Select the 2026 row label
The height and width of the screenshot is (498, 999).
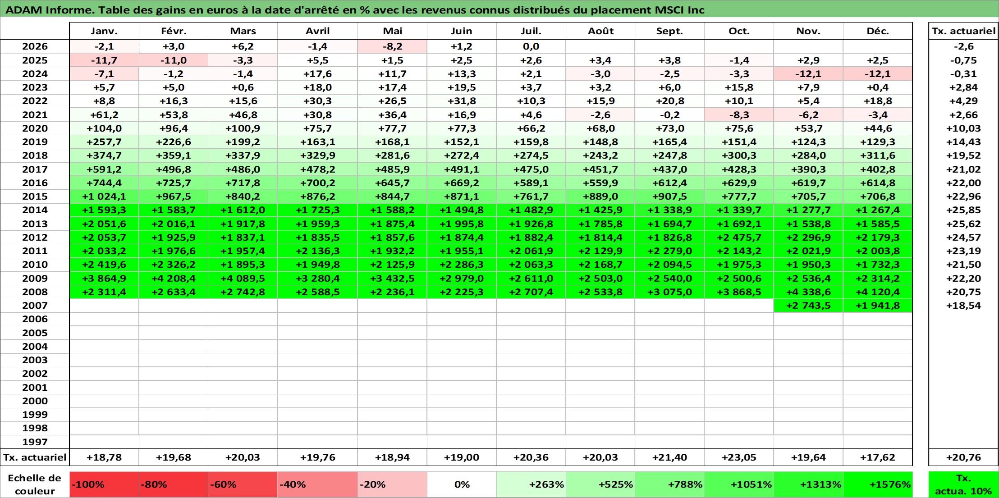coord(35,46)
